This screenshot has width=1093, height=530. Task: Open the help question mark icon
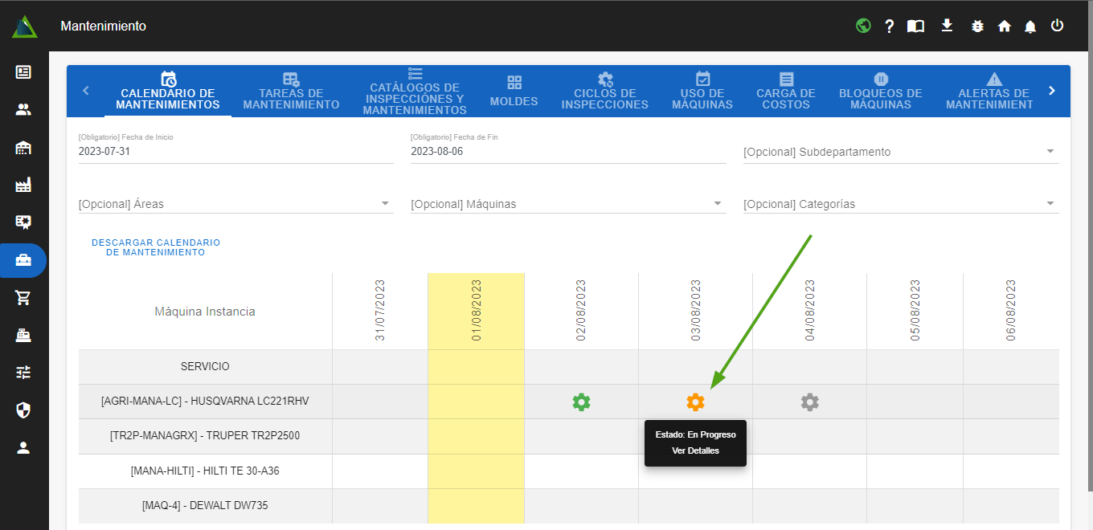pyautogui.click(x=890, y=26)
